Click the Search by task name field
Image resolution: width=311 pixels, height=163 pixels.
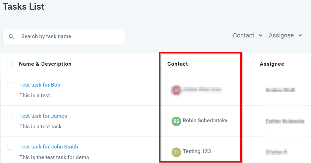coord(64,36)
